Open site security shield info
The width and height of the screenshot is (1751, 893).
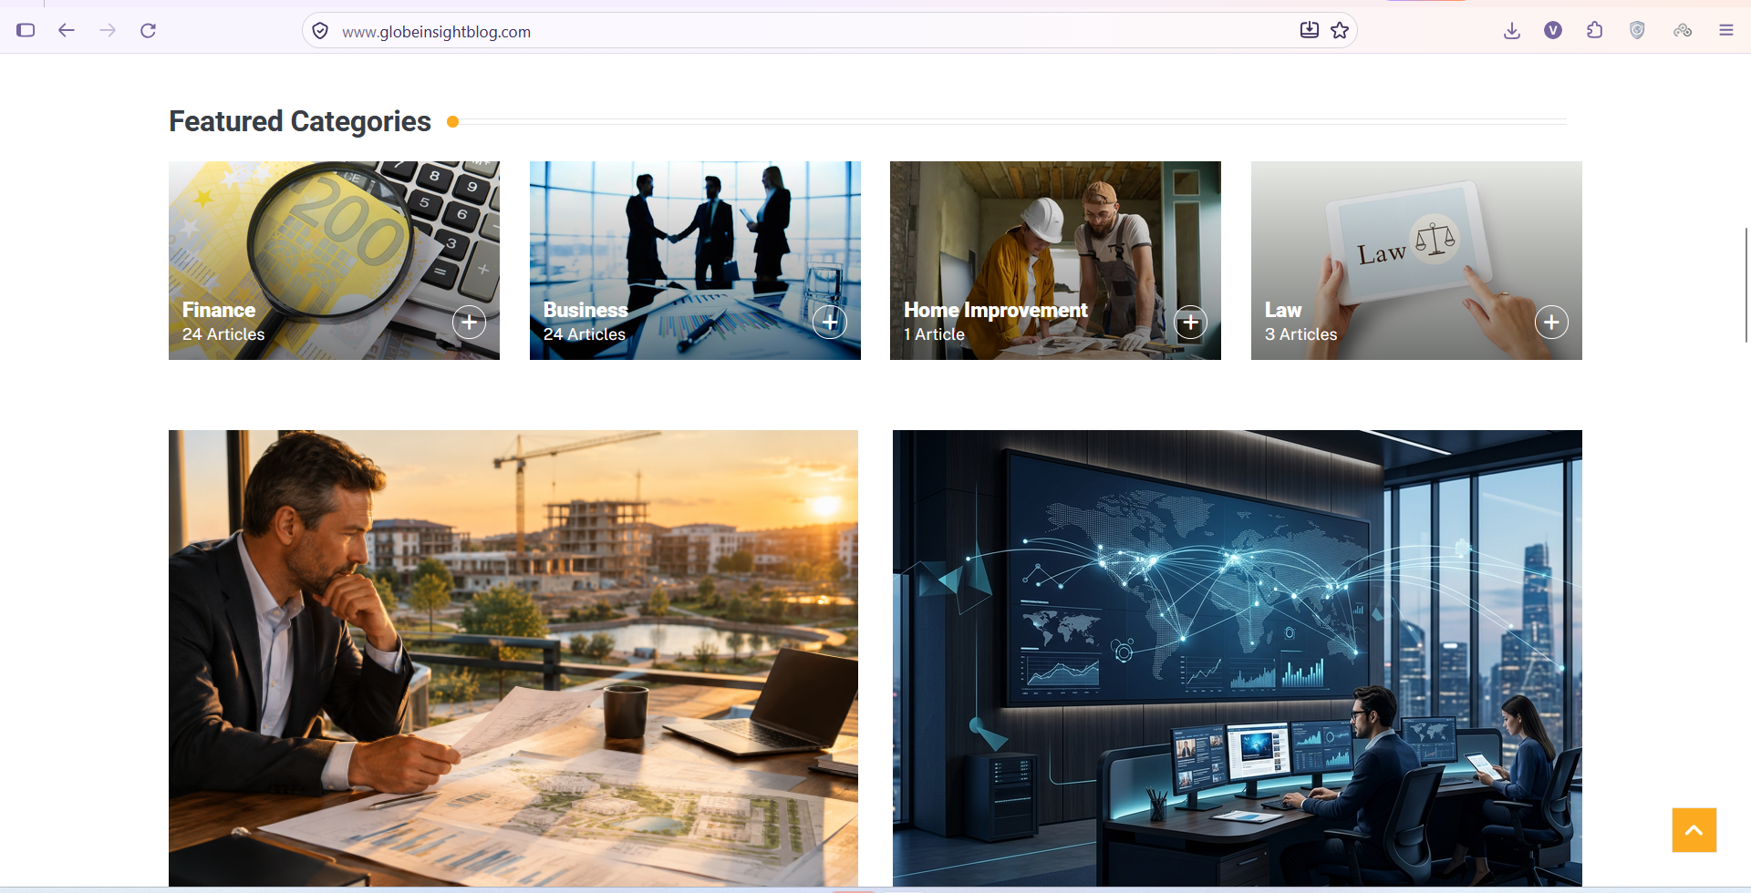click(x=320, y=31)
